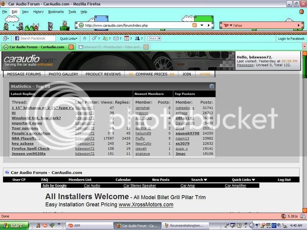Open the Tools menu

pyautogui.click(x=72, y=12)
